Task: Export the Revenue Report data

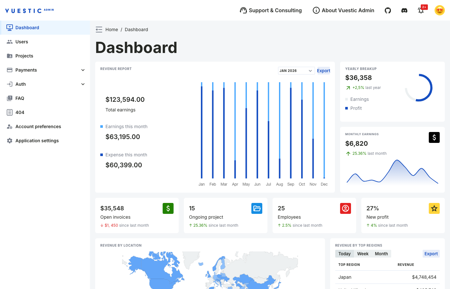Action: coord(323,70)
